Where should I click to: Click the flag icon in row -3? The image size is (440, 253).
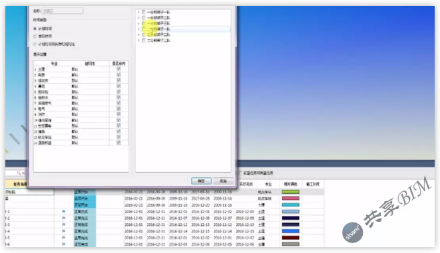(63, 224)
